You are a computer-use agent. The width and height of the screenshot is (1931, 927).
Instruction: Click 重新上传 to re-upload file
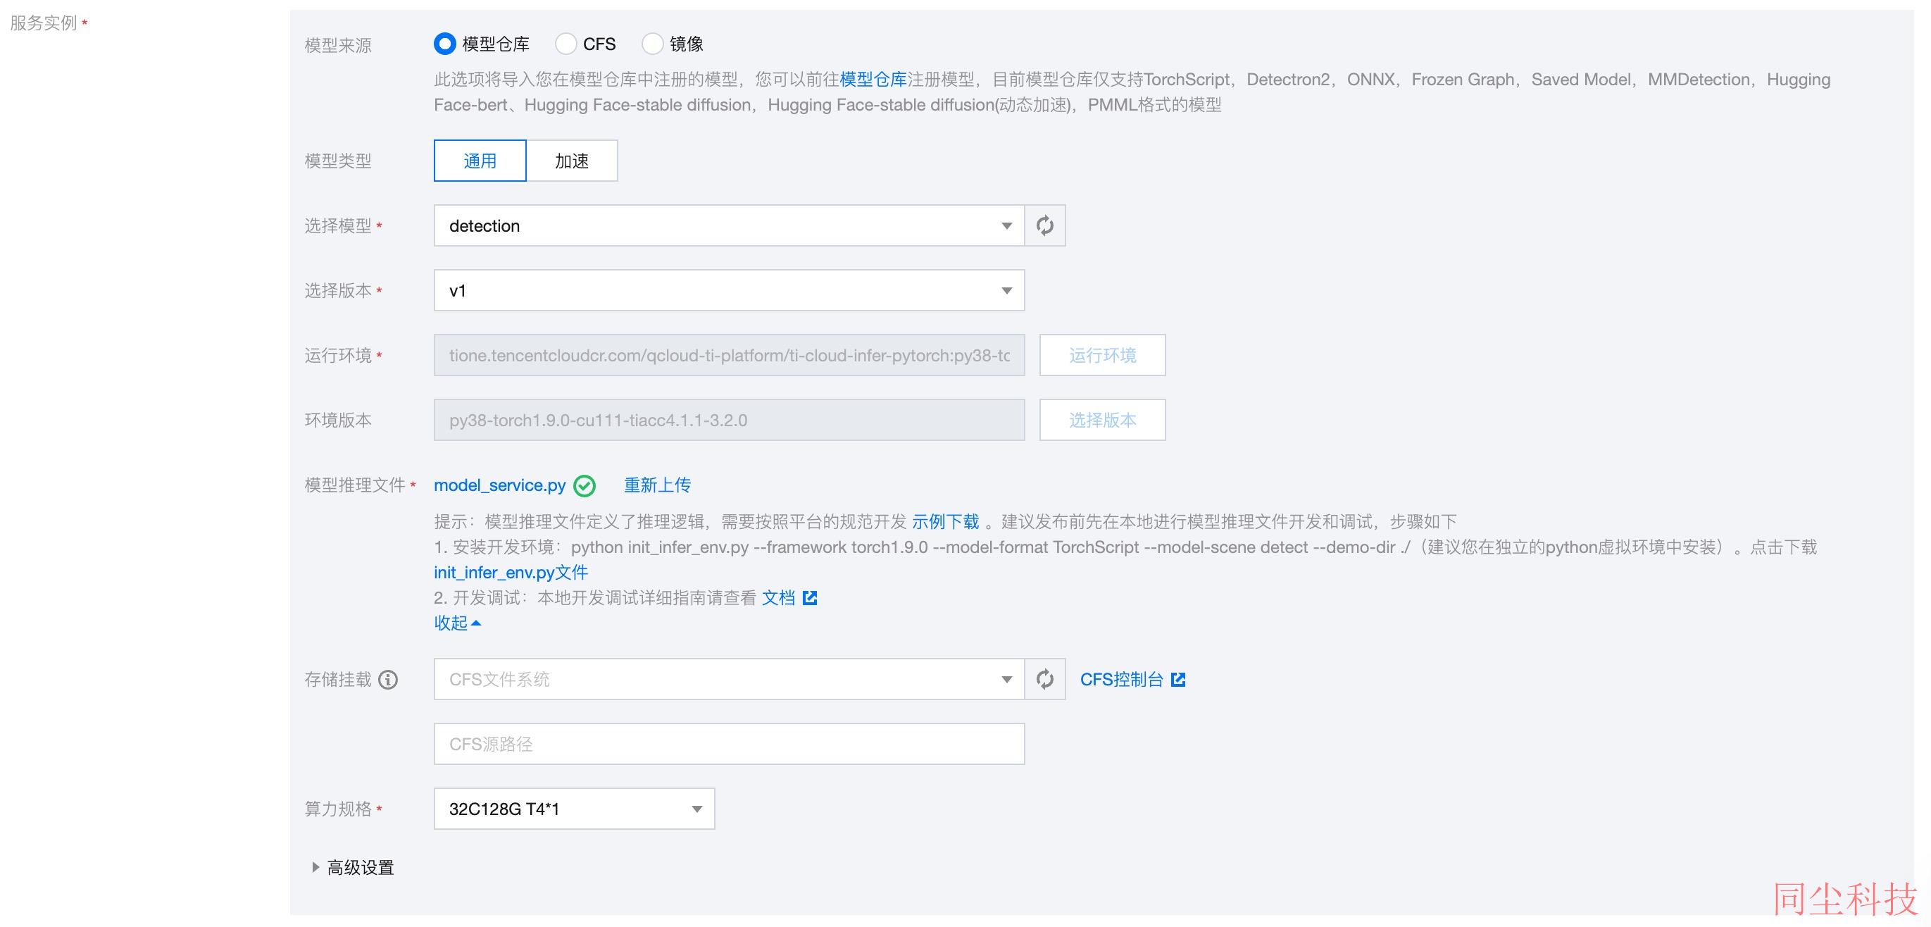(658, 485)
